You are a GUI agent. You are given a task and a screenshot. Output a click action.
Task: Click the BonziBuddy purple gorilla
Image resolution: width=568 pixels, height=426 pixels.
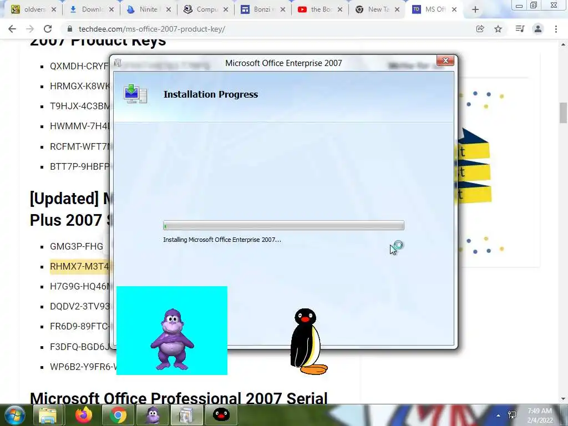point(173,339)
